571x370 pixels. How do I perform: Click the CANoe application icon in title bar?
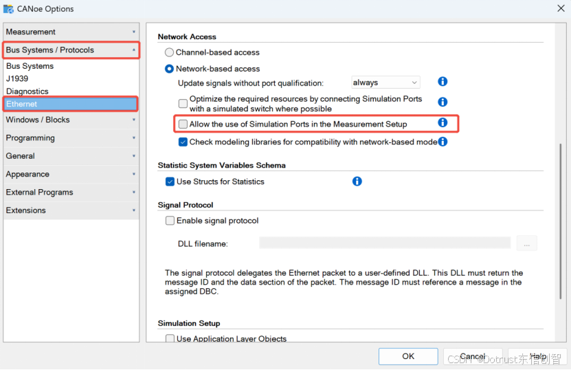pyautogui.click(x=8, y=8)
